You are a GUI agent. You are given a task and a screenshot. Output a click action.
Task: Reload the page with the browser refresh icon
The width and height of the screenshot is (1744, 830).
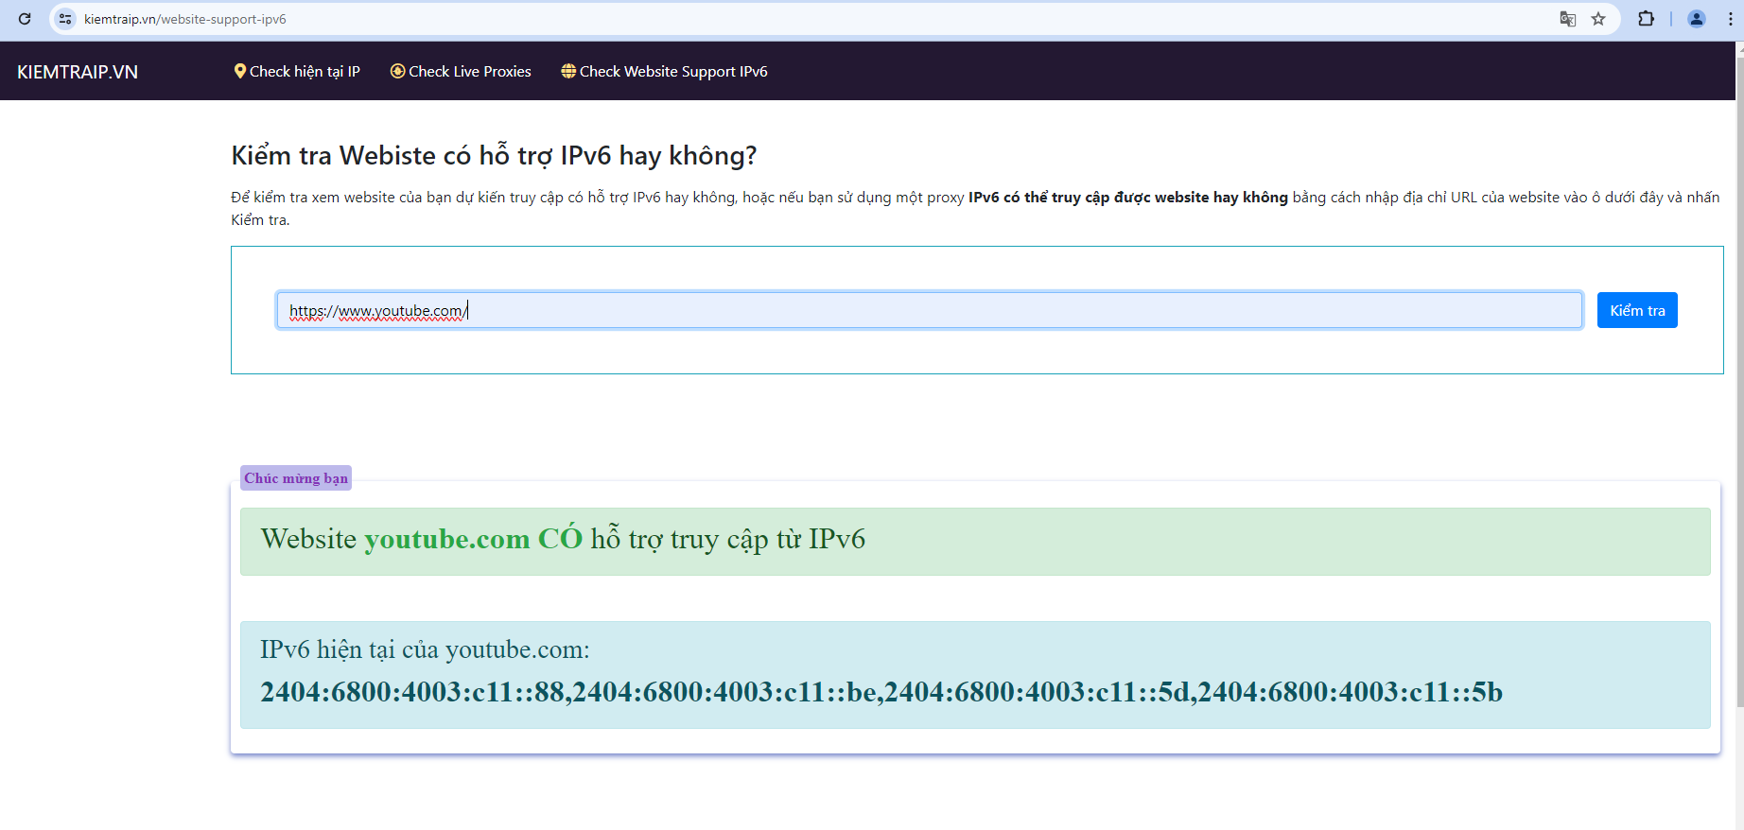click(25, 19)
